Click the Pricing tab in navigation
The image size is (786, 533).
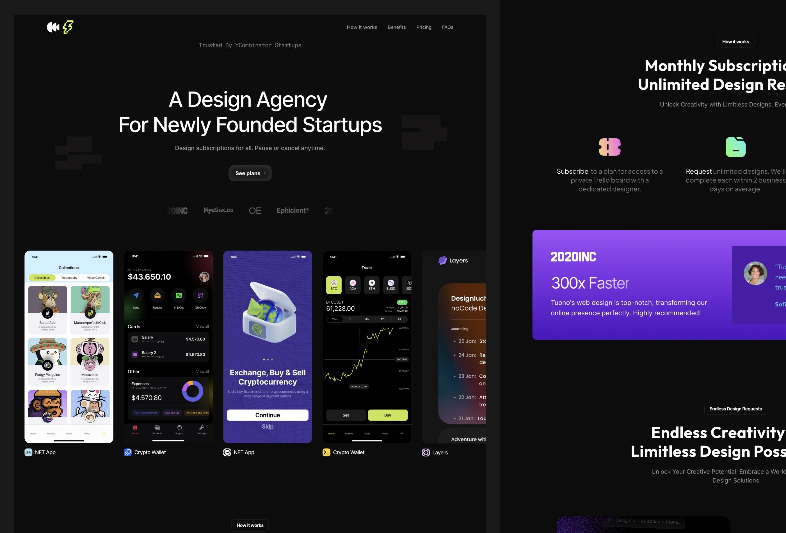click(x=424, y=27)
